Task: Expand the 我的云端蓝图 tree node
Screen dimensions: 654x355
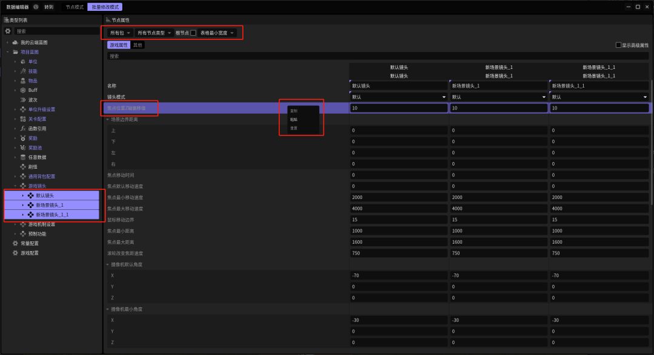Action: [x=7, y=42]
